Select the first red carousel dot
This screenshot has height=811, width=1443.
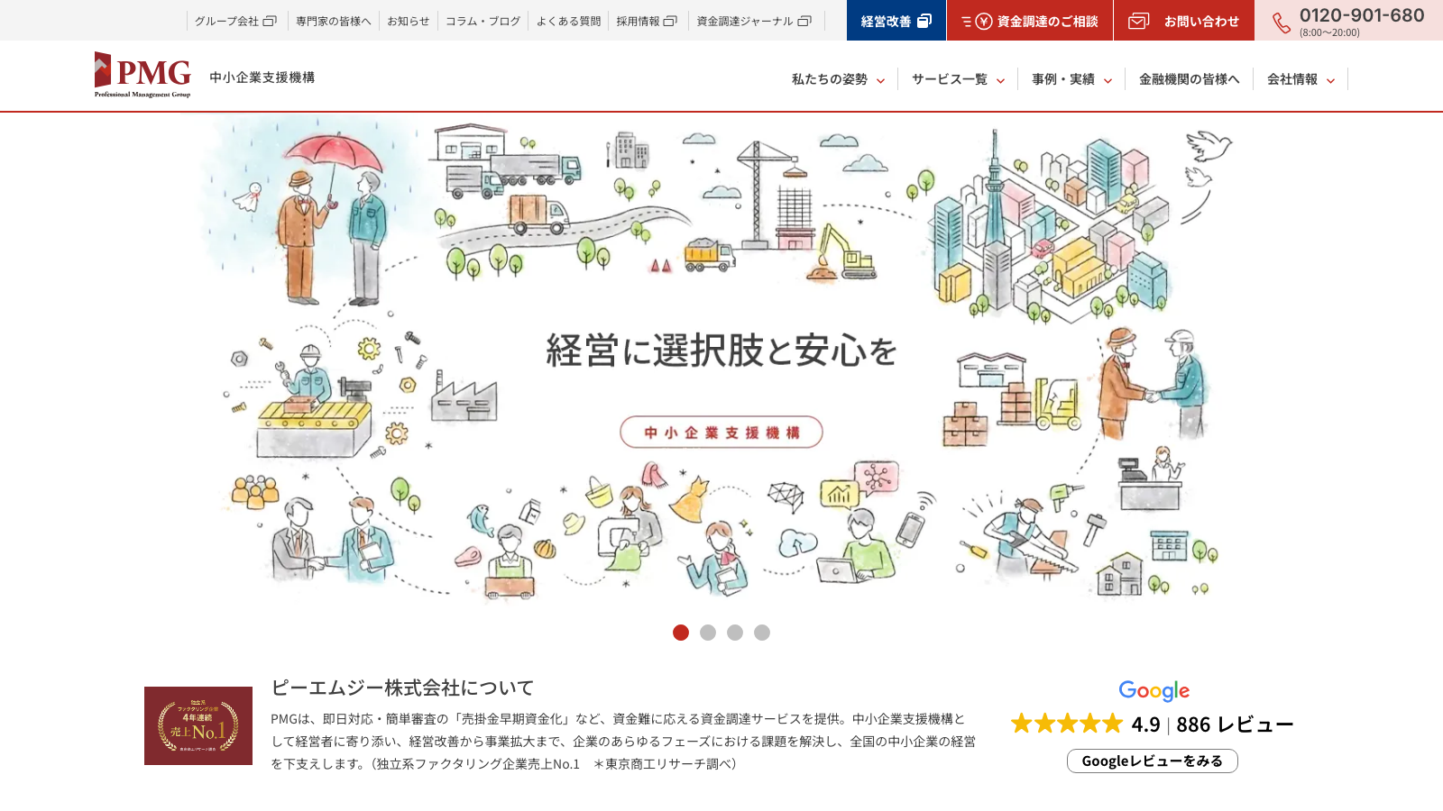click(x=681, y=633)
